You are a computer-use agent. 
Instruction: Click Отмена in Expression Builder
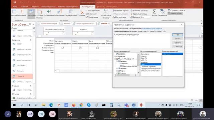coord(178,39)
